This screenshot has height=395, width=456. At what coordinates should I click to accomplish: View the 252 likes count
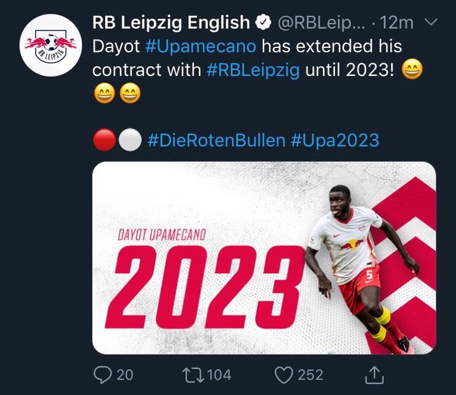tap(310, 375)
